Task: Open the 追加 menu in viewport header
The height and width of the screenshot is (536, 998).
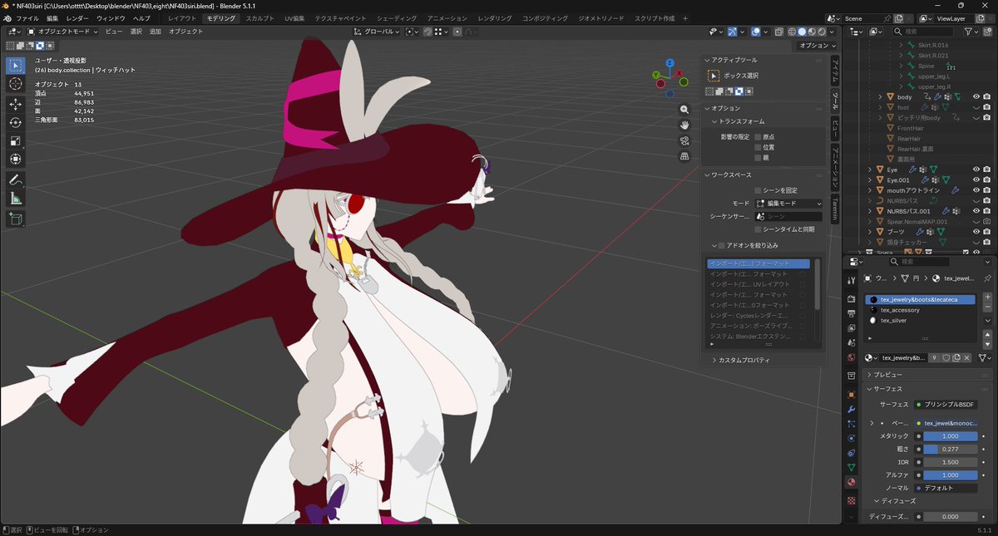Action: coord(156,32)
